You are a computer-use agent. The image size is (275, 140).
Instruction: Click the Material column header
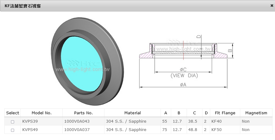[x=132, y=113]
